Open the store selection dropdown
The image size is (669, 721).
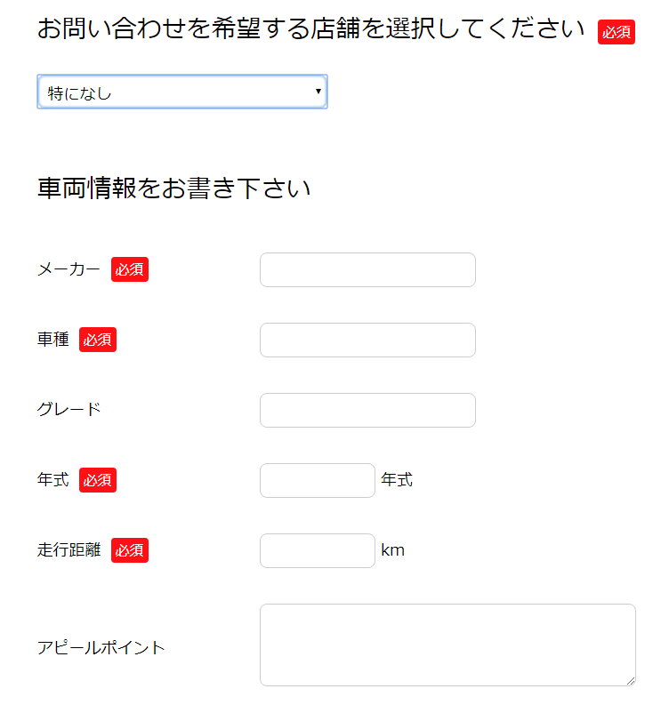(181, 91)
